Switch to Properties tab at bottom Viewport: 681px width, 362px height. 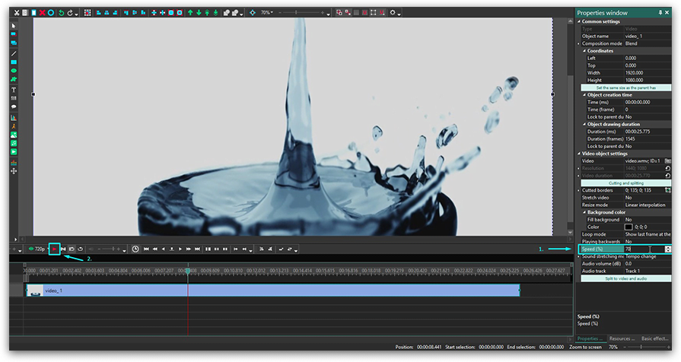click(x=590, y=338)
